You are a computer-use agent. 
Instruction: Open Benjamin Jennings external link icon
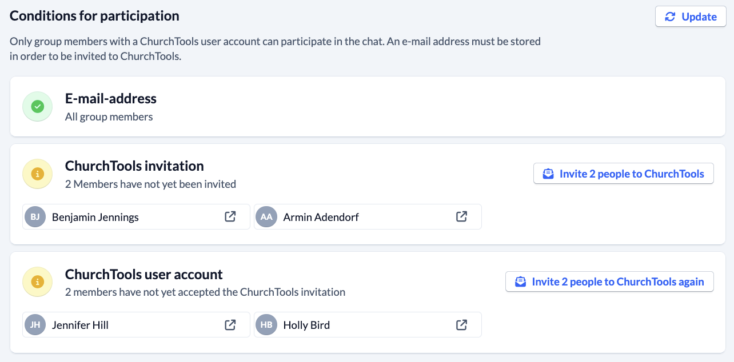230,217
